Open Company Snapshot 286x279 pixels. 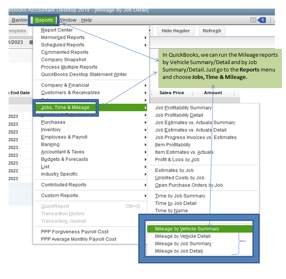(91, 60)
